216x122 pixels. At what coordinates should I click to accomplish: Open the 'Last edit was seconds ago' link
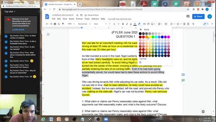[x=119, y=19]
